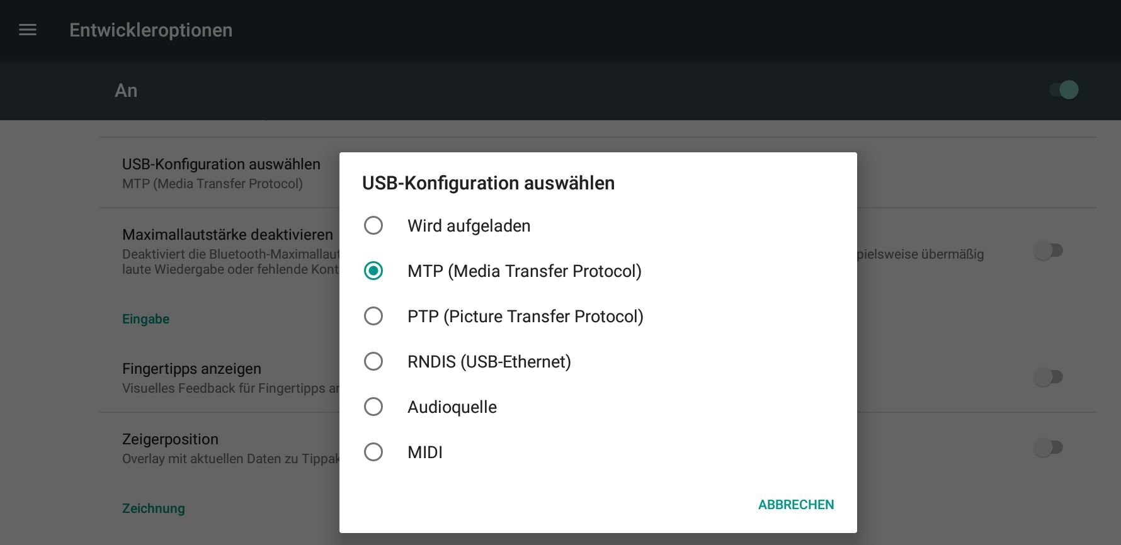Enable the Fingertipps anzeigen switch
This screenshot has width=1121, height=545.
(1049, 377)
